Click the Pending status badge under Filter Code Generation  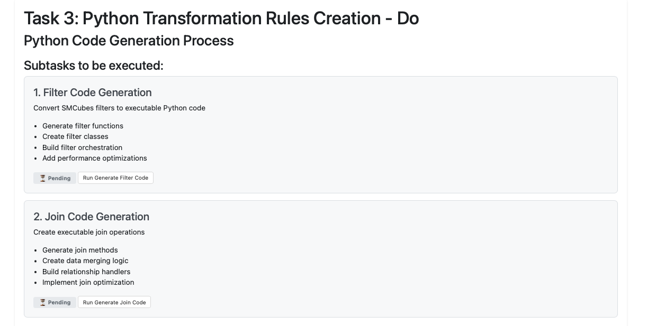tap(55, 178)
